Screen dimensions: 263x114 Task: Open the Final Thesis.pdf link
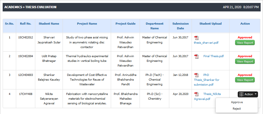click(213, 56)
